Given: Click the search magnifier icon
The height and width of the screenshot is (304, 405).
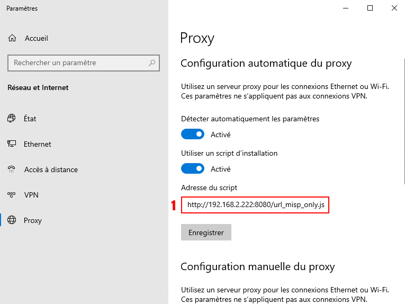Looking at the screenshot, I should click(152, 63).
